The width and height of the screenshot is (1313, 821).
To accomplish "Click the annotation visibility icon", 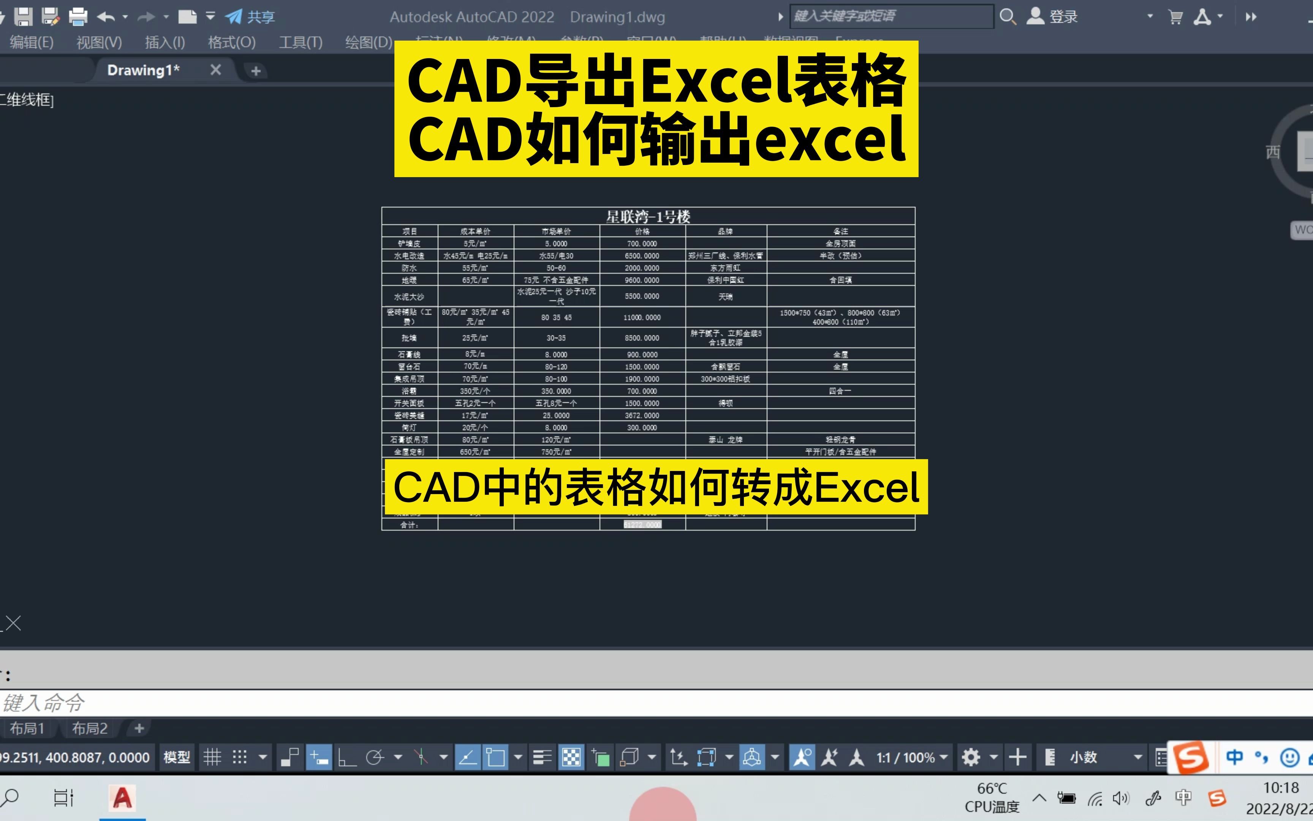I will point(802,757).
